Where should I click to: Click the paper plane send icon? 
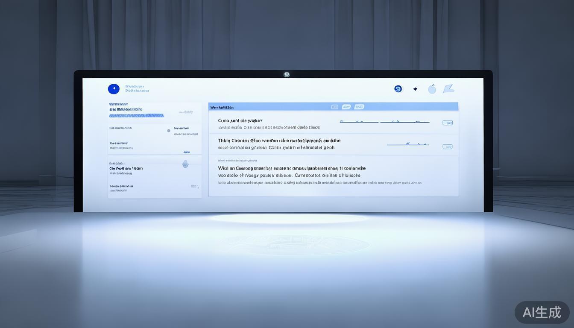pyautogui.click(x=448, y=89)
